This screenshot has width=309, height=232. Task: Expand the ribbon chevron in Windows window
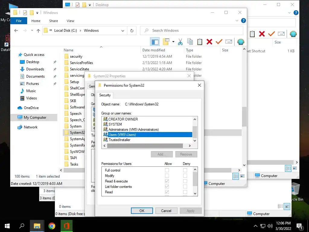pyautogui.click(x=237, y=21)
